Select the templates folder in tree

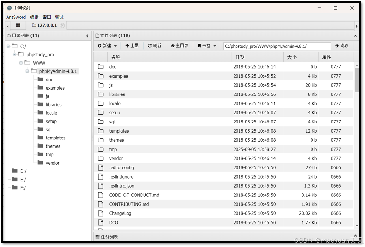(55, 138)
